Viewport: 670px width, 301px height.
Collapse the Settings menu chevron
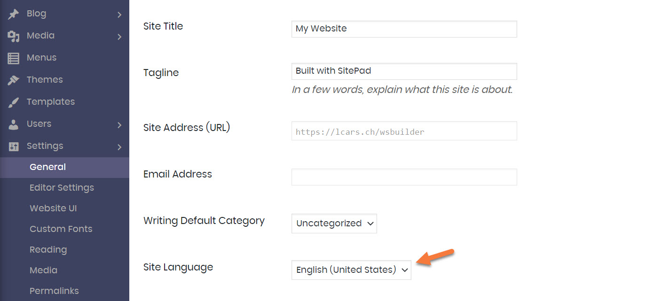[x=119, y=147]
